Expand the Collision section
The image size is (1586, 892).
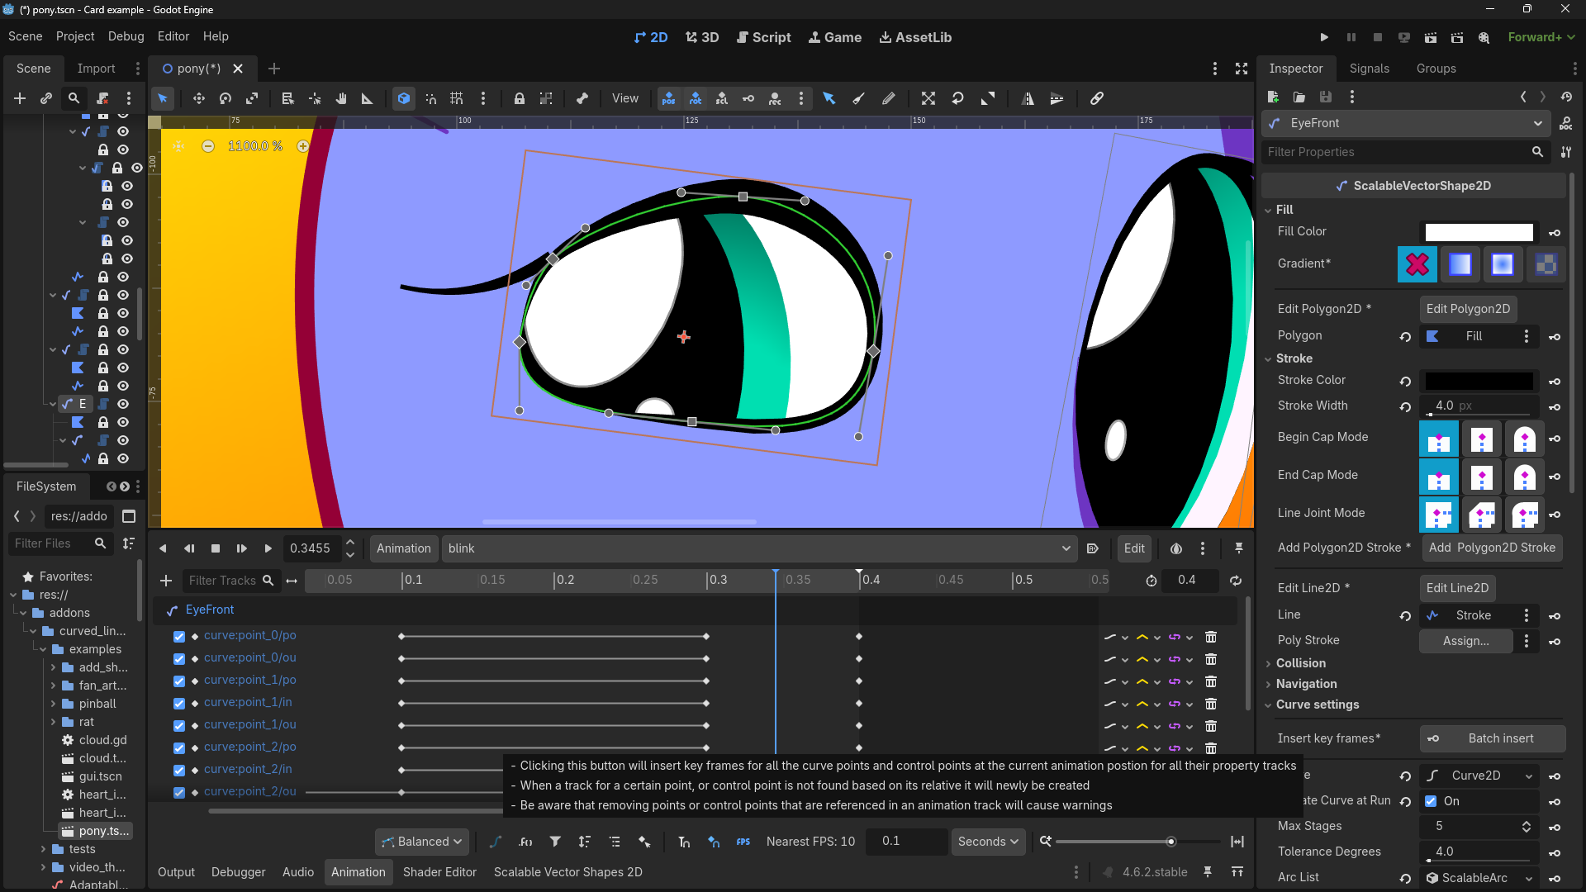(x=1300, y=663)
